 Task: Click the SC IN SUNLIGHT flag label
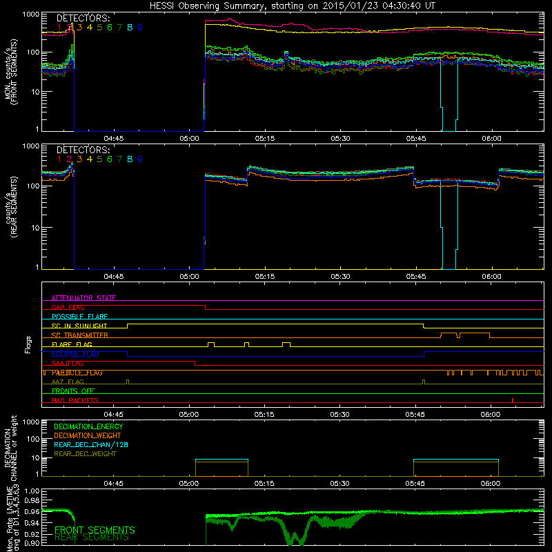coord(79,326)
